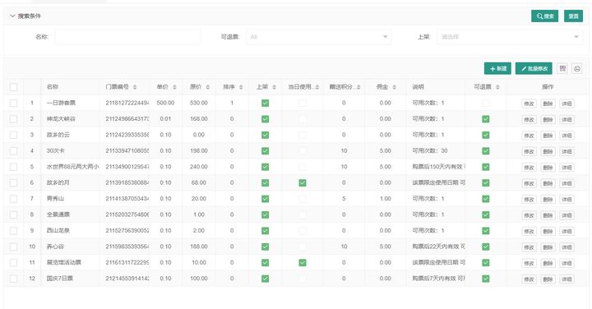
Task: Select row checkbox for 国庆7日票
Action: point(14,279)
